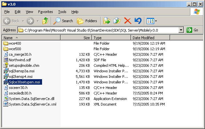Screen dimensions: 205x129
Task: Click the sql2kensp4.msi installer icon
Action: (6, 77)
